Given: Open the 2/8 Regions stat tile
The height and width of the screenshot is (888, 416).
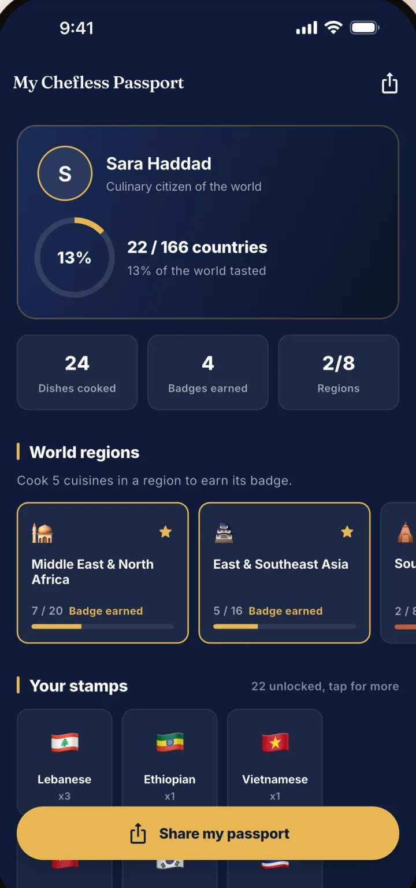Looking at the screenshot, I should 339,372.
